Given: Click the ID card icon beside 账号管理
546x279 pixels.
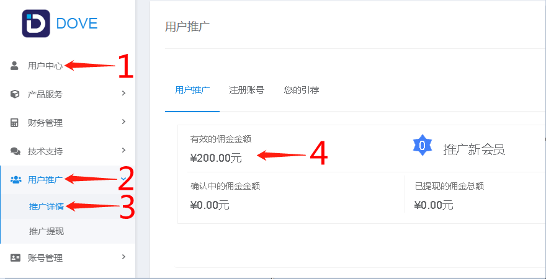Looking at the screenshot, I should [x=16, y=258].
